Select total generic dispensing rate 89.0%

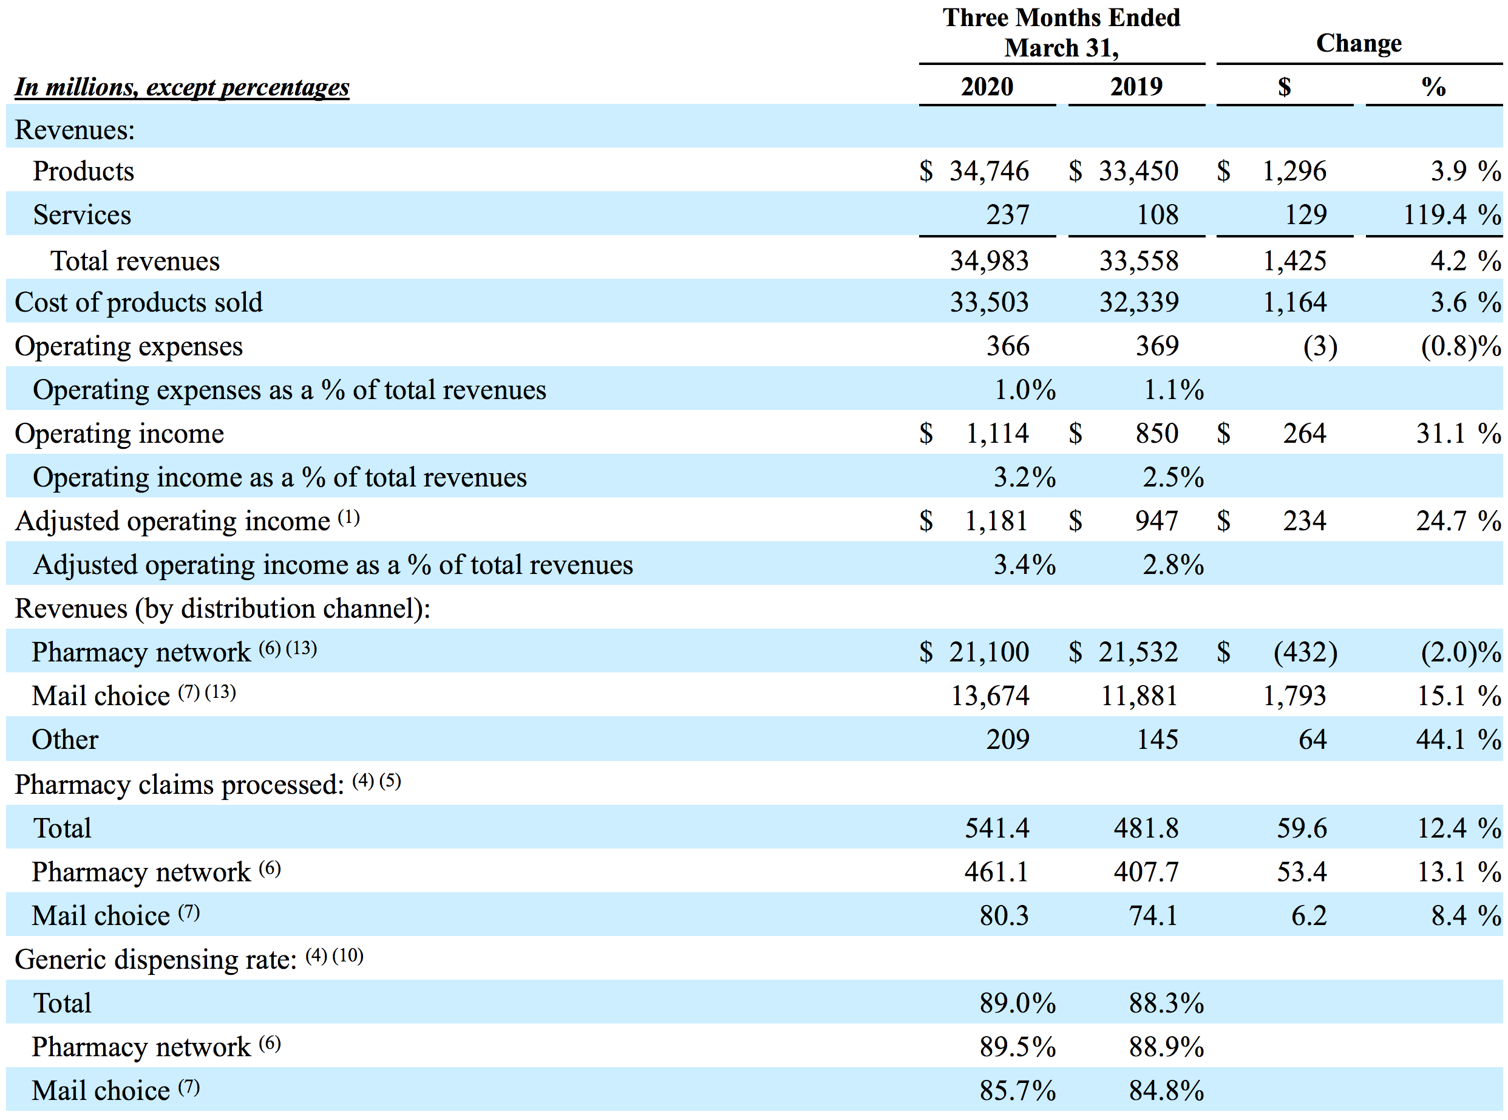coord(1017,1003)
